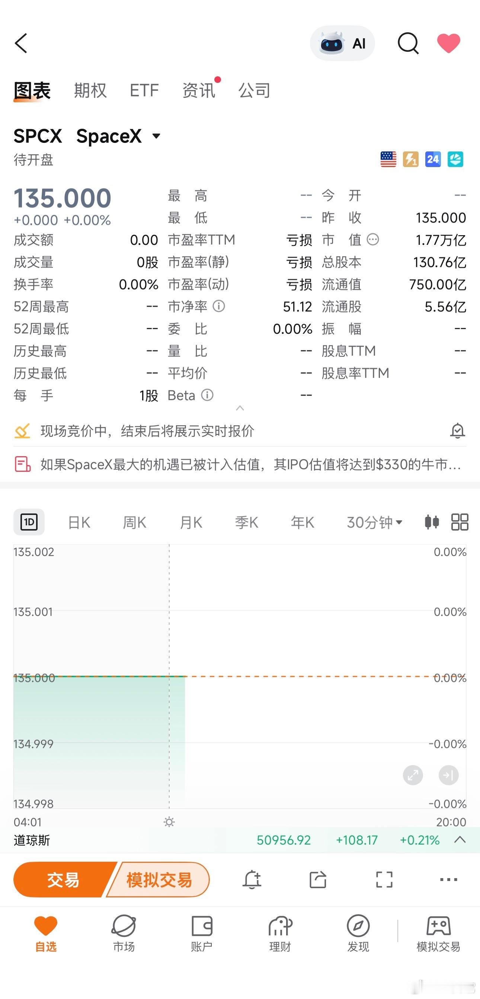Tap the blue 24-hour trading icon
This screenshot has width=480, height=999.
pos(433,159)
